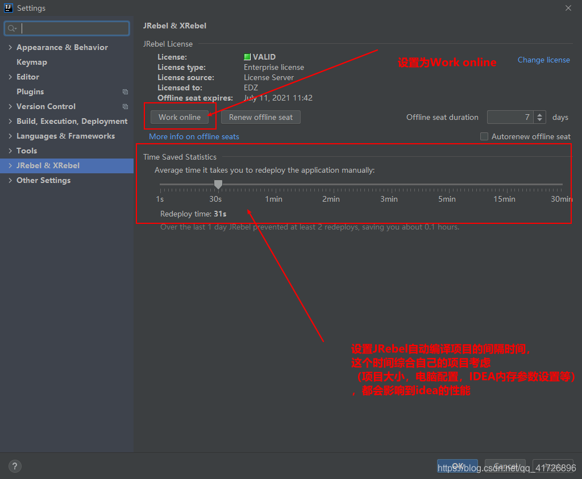The height and width of the screenshot is (479, 582).
Task: Click the green VALID license status icon
Action: click(247, 57)
